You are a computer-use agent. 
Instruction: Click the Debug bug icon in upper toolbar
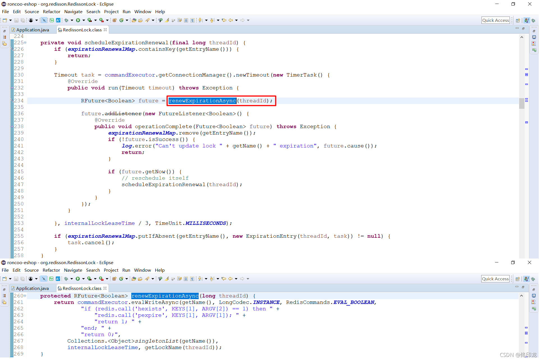coord(67,20)
